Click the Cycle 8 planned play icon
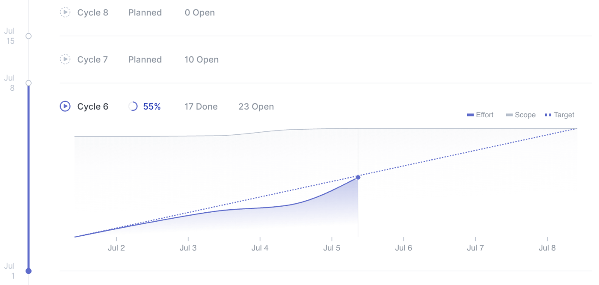Screen dimensions: 599x285 (x=65, y=12)
